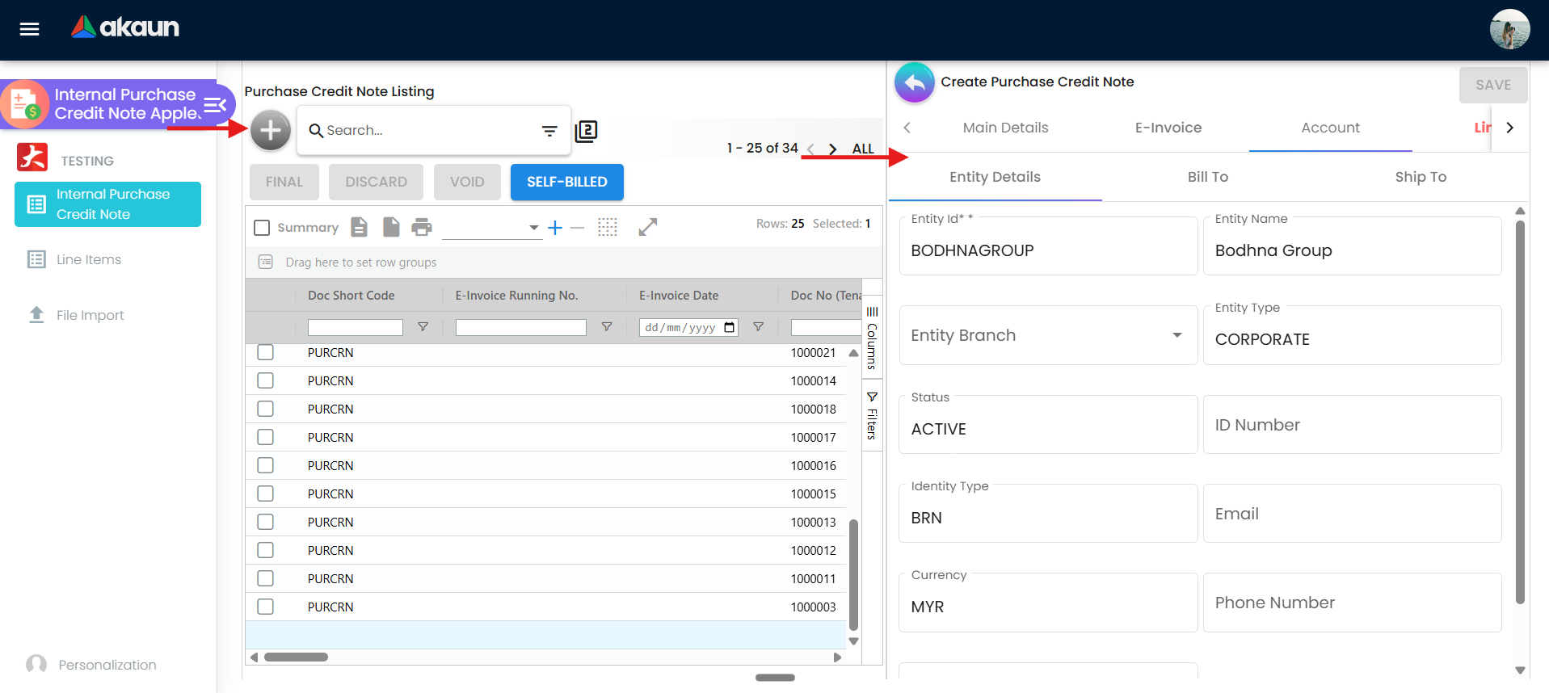Open Line Items in sidebar
This screenshot has height=693, width=1549.
click(x=89, y=259)
